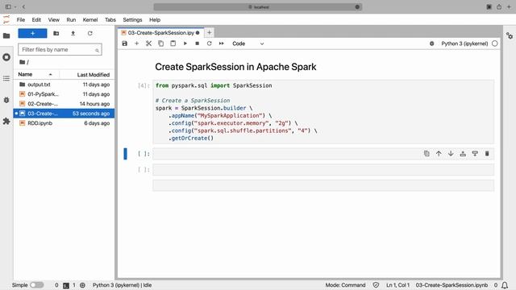Insert cell above icon in cell toolbar

(x=463, y=154)
